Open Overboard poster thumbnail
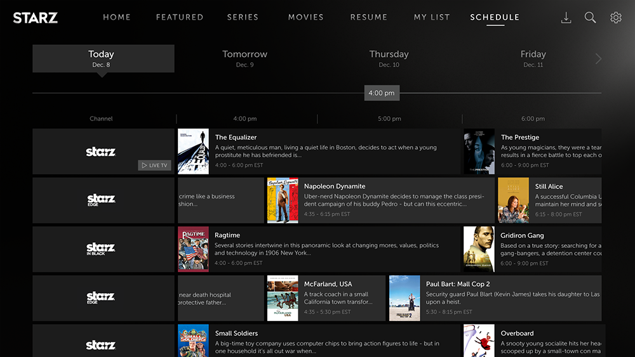This screenshot has width=635, height=357. (479, 341)
